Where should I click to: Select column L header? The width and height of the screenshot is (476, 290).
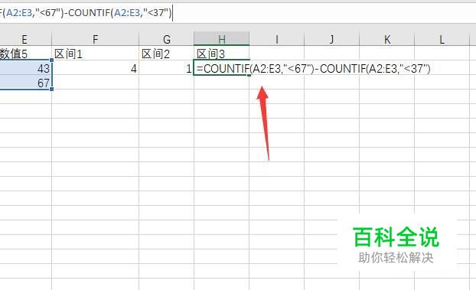pos(442,39)
